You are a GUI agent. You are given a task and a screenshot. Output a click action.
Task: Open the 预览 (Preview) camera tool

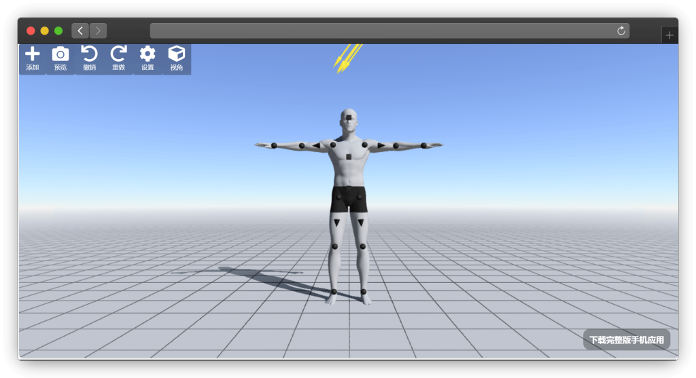(60, 55)
